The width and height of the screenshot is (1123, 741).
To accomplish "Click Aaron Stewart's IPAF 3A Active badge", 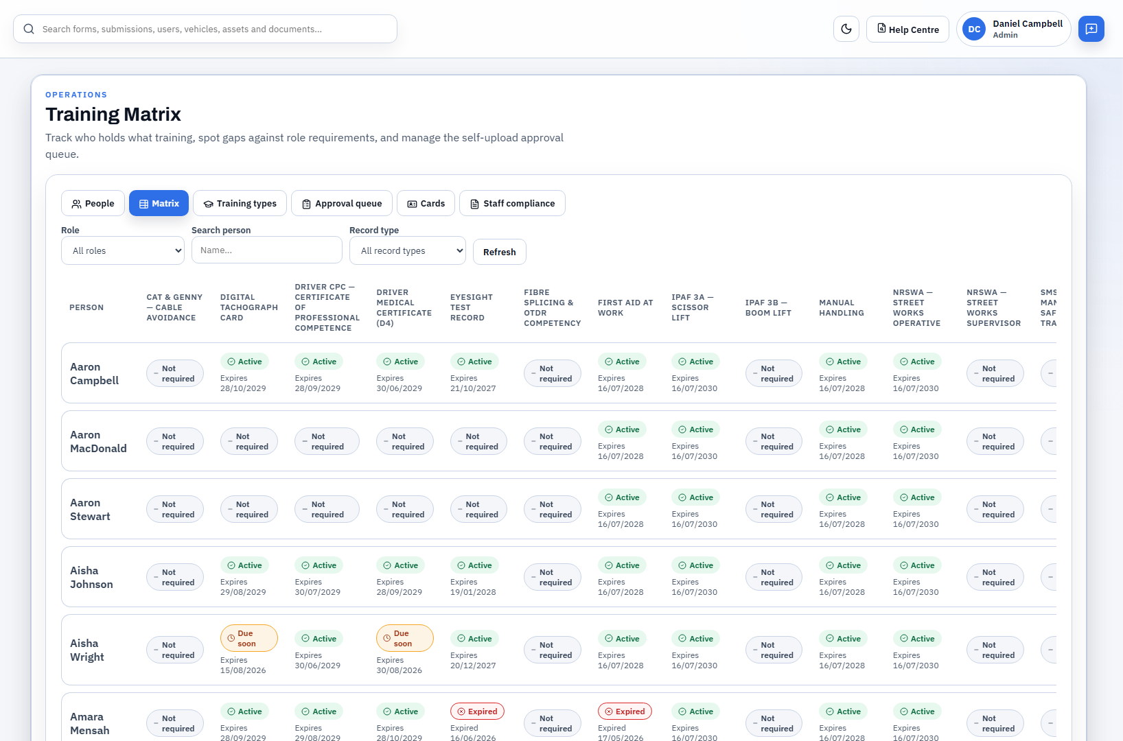I will (695, 497).
